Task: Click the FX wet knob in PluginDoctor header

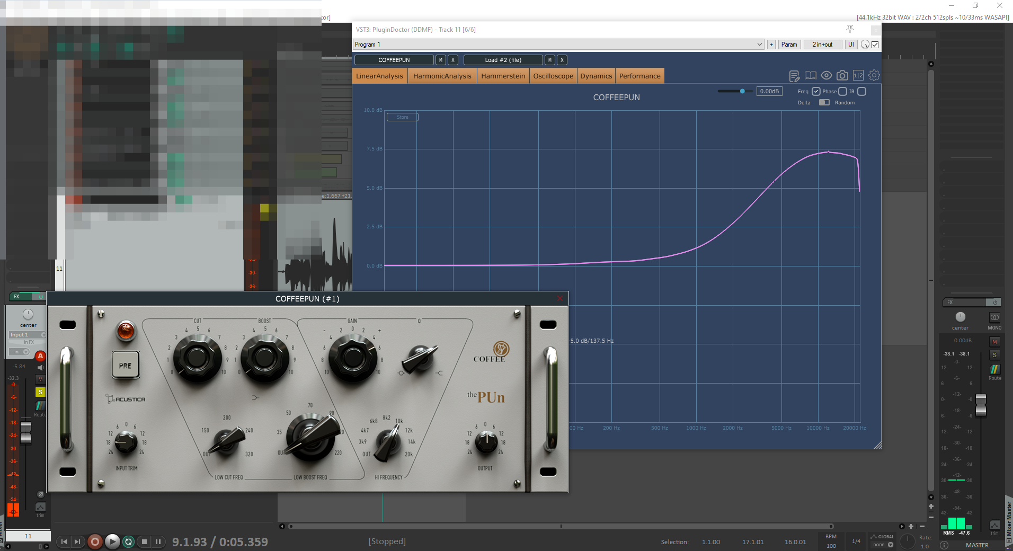Action: [865, 45]
